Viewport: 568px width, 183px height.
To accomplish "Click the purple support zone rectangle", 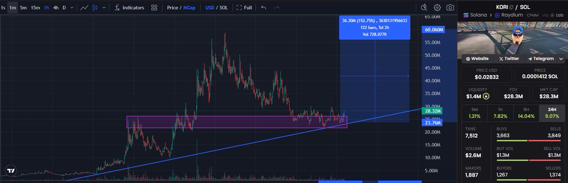I will click(237, 122).
